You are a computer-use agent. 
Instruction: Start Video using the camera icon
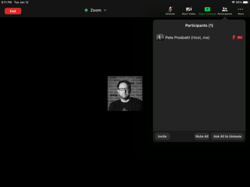click(189, 9)
